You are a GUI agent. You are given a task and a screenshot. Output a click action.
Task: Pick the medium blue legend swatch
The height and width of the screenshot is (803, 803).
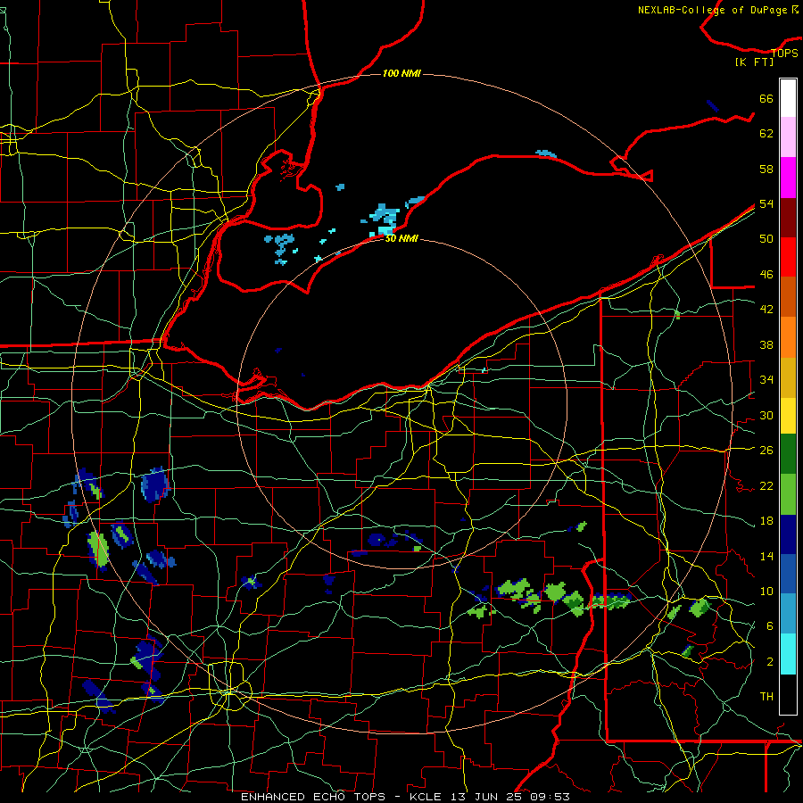coord(788,574)
